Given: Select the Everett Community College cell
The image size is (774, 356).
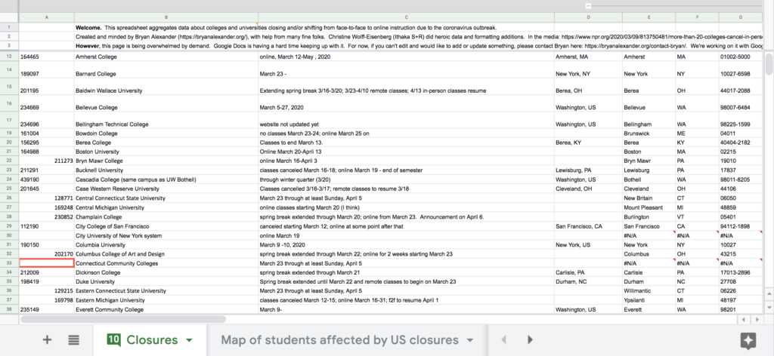Looking at the screenshot, I should point(166,310).
